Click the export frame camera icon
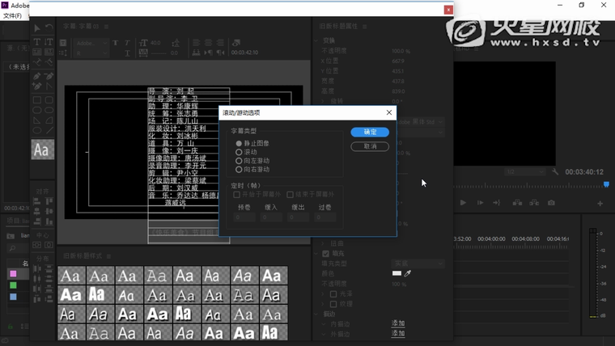The height and width of the screenshot is (346, 615). coord(552,203)
